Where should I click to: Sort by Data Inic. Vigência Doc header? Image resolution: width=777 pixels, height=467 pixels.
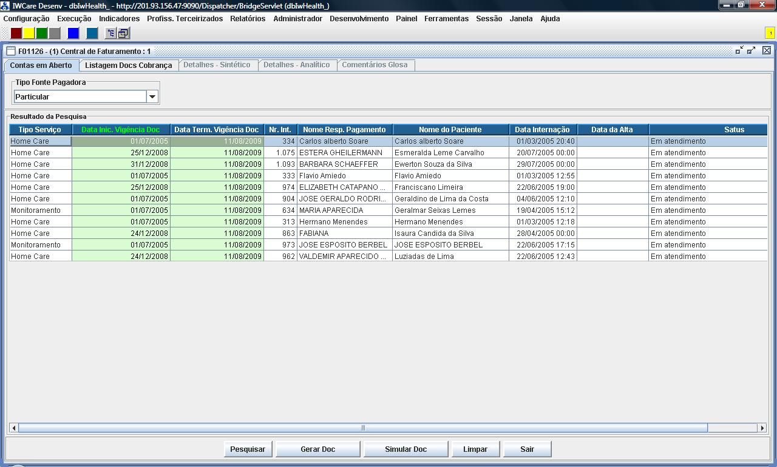click(x=121, y=130)
